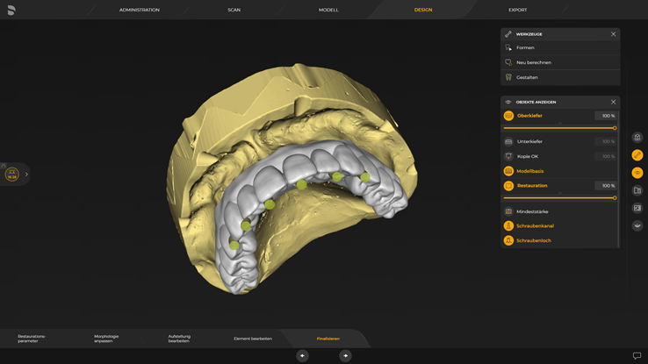Expand the left restoration panel arrow
The width and height of the screenshot is (648, 364).
click(x=26, y=174)
